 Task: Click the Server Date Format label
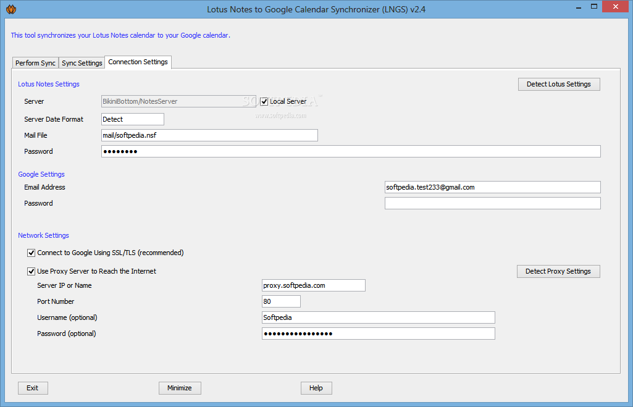click(54, 119)
